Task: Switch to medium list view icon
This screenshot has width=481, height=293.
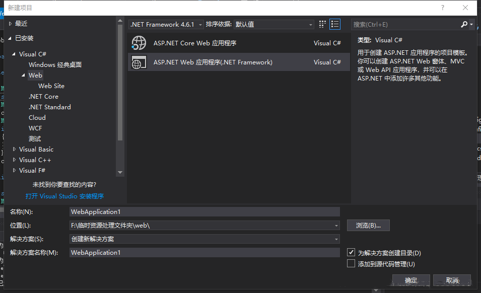Action: [x=334, y=24]
